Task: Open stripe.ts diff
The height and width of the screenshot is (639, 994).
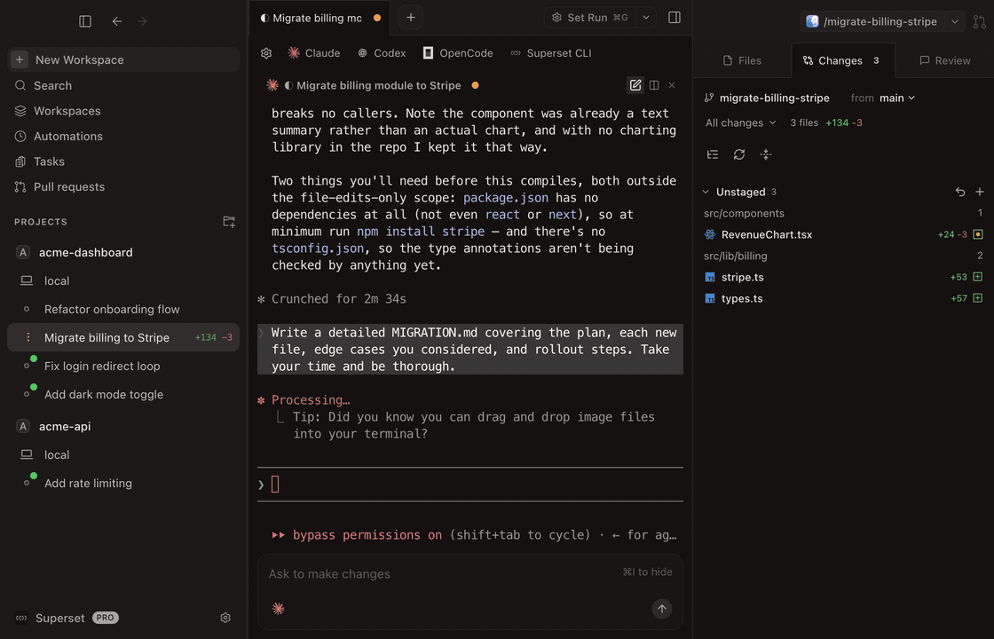Action: (843, 277)
